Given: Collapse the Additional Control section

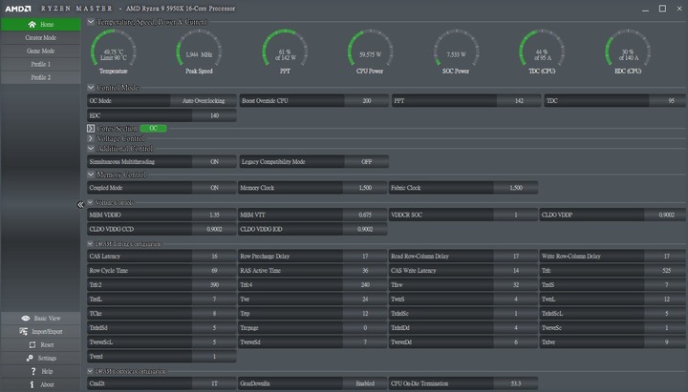Looking at the screenshot, I should tap(91, 149).
